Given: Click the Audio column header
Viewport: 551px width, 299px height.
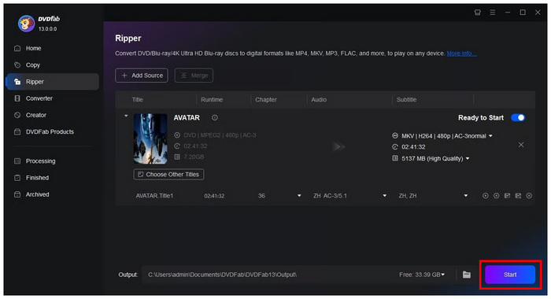Looking at the screenshot, I should coord(319,100).
